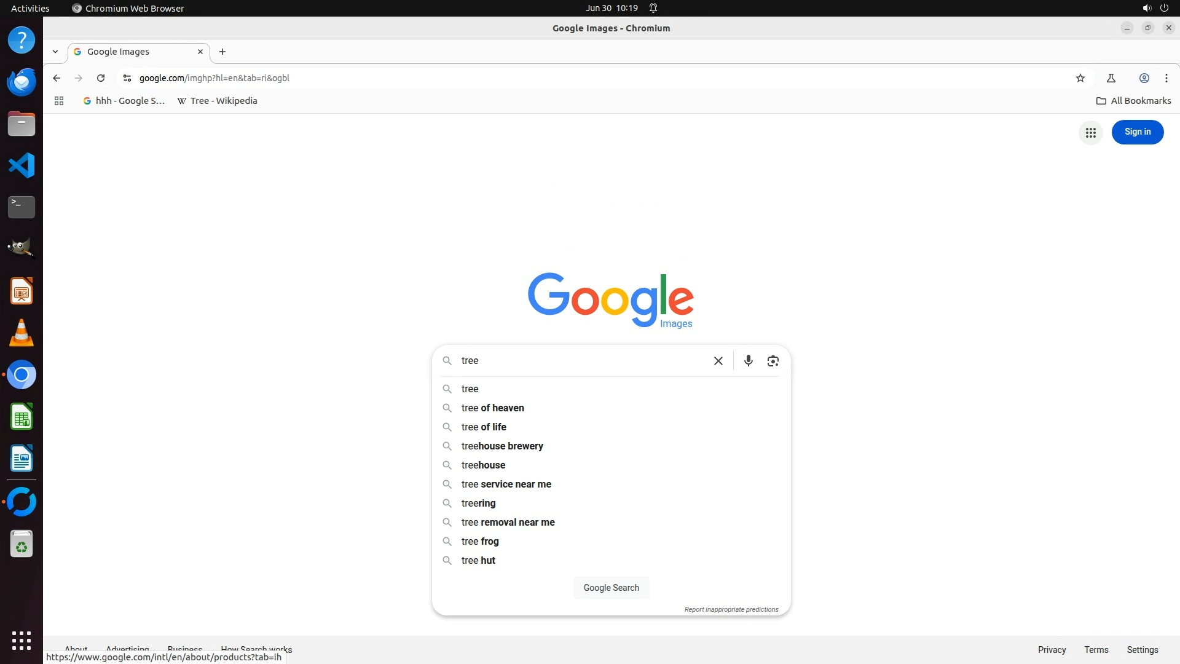This screenshot has height=664, width=1180.
Task: Open the Chromium profile icon
Action: point(1144,78)
